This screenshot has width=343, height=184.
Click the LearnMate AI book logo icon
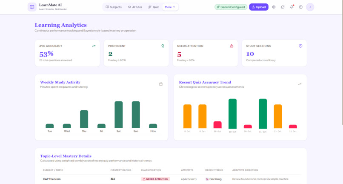pos(32,7)
